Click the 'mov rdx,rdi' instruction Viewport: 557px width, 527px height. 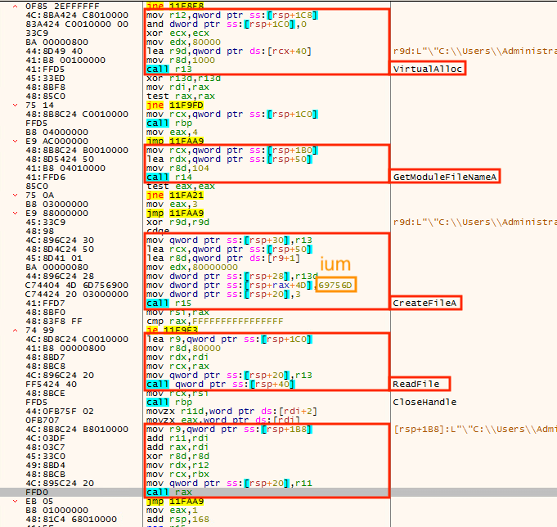pos(177,357)
